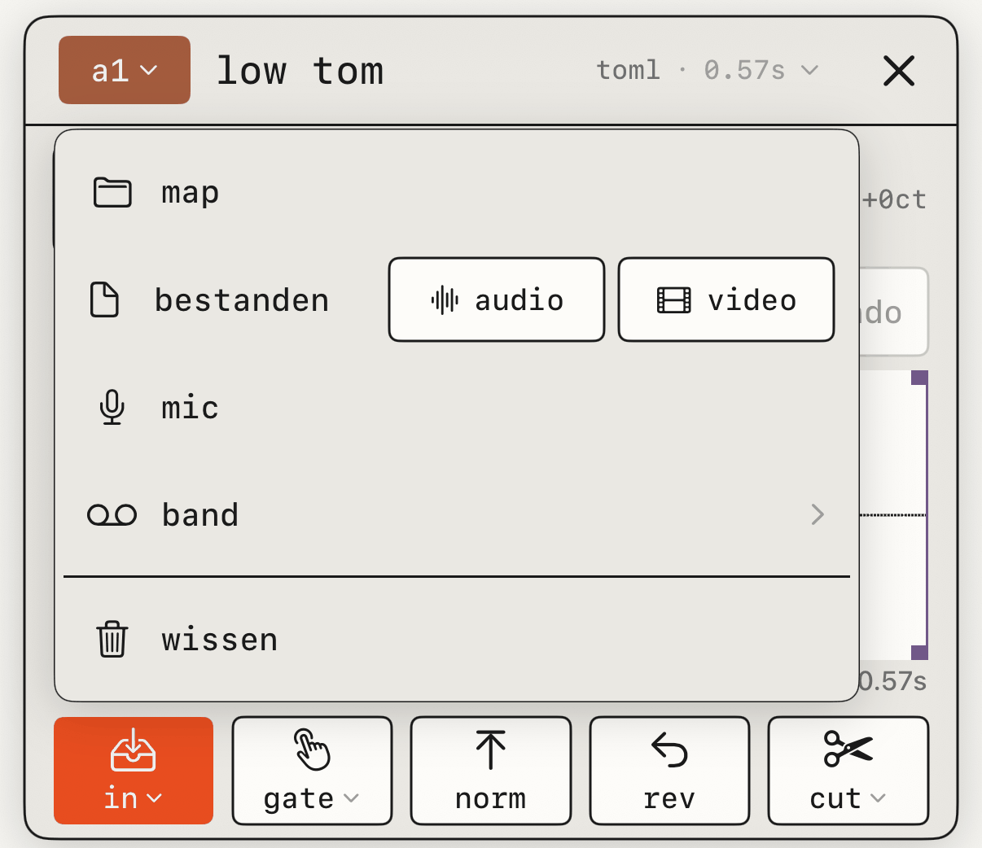The width and height of the screenshot is (982, 848).
Task: Click the audio file button
Action: 497,299
